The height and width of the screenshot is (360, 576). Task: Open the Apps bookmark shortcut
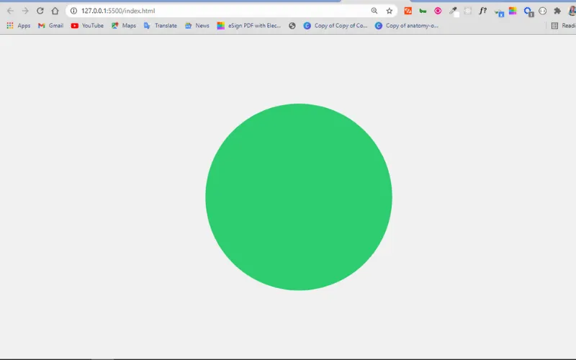coord(19,26)
